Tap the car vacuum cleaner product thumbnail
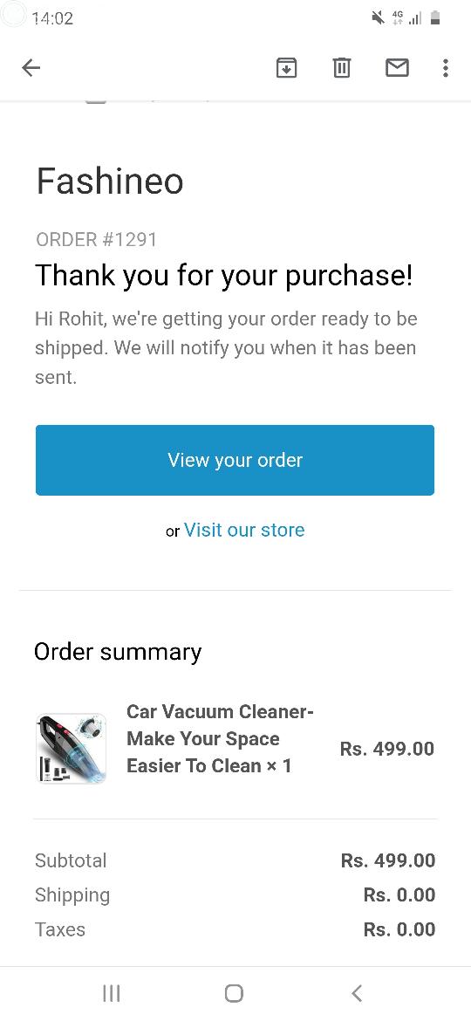 click(71, 748)
